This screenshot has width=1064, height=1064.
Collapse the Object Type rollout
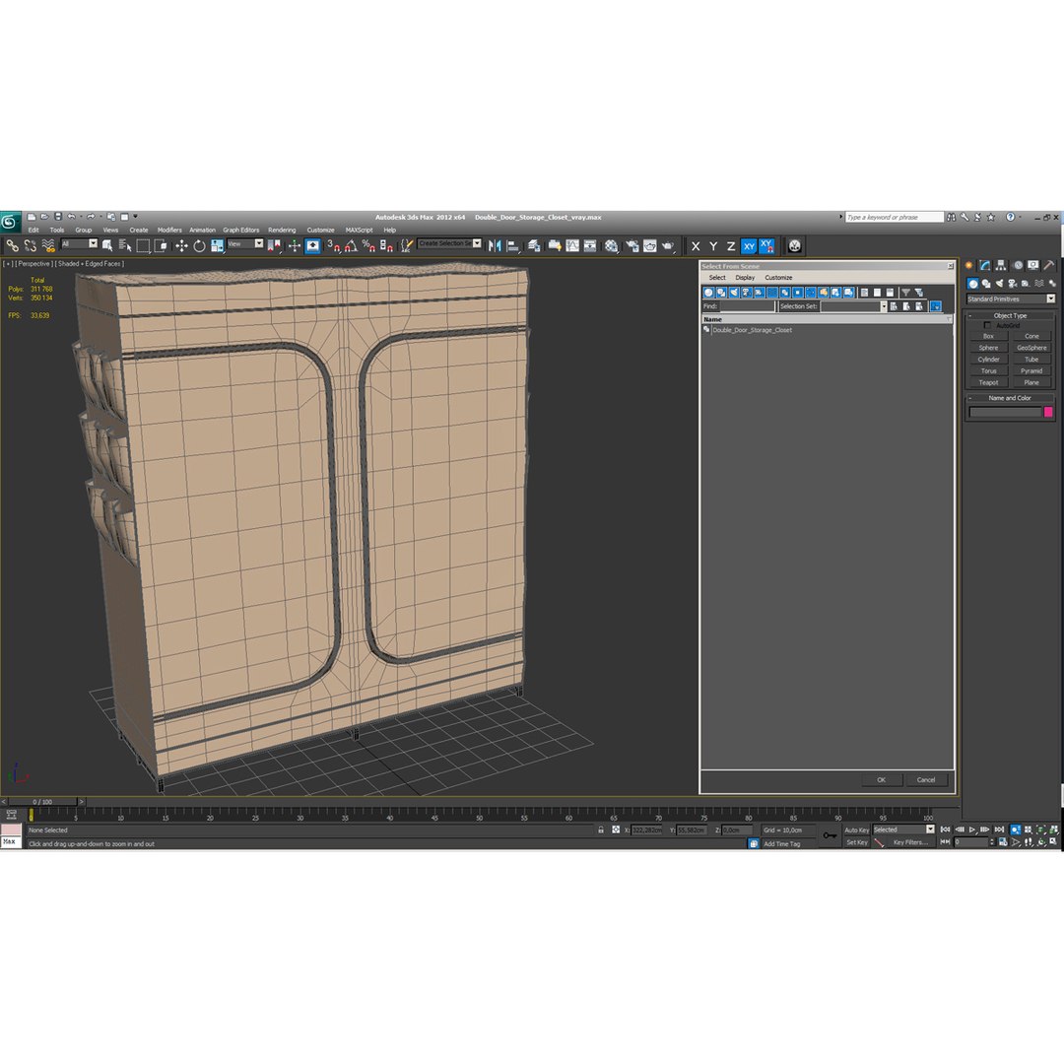point(1010,315)
